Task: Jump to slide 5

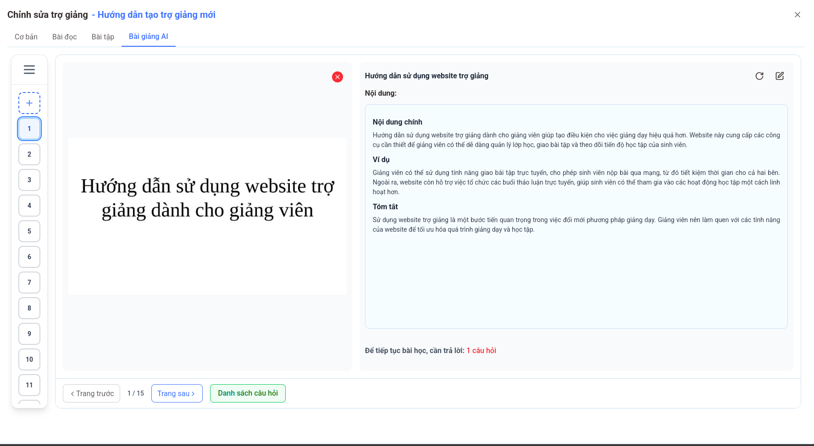Action: (x=29, y=231)
